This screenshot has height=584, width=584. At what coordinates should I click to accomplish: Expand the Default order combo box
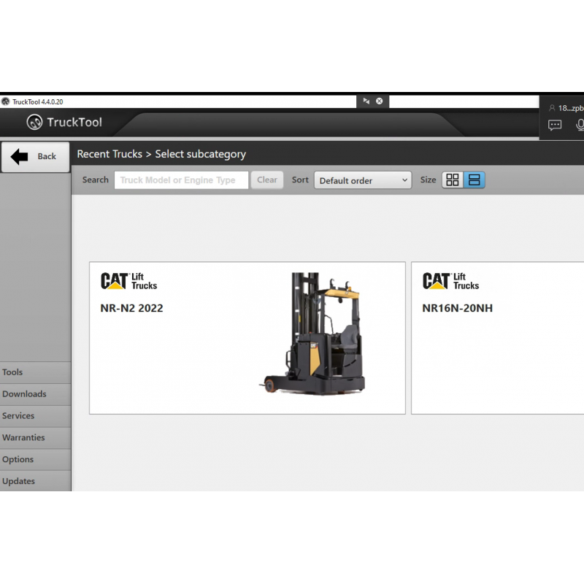click(x=362, y=180)
